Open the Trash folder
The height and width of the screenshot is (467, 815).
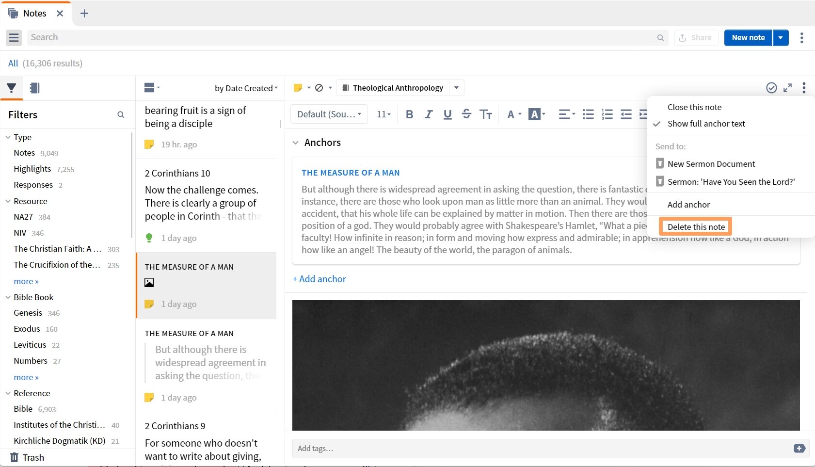click(x=27, y=457)
